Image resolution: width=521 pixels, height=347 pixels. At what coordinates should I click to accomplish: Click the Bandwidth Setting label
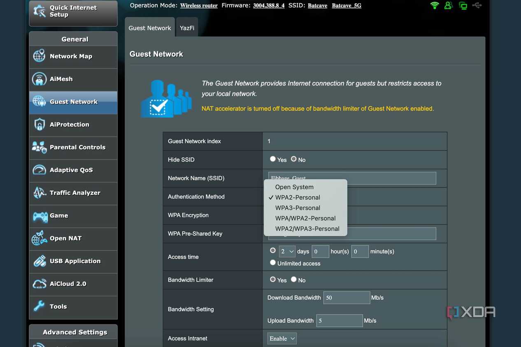191,309
